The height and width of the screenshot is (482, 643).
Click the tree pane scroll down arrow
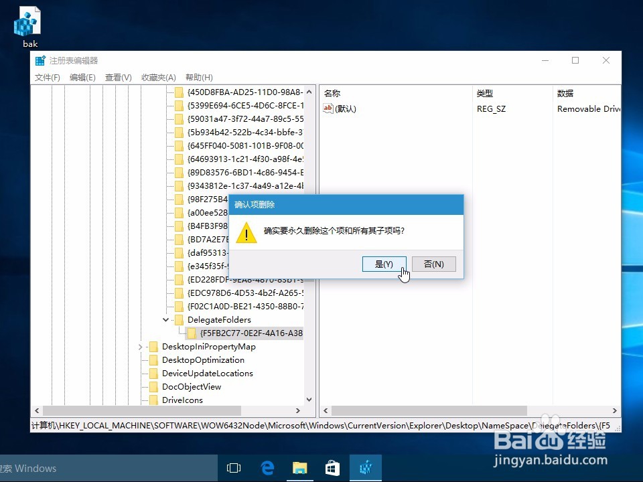tap(309, 400)
